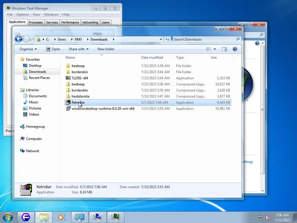Open the View menu in Task Manager
Viewport: 297px width, 223px height.
36,15
